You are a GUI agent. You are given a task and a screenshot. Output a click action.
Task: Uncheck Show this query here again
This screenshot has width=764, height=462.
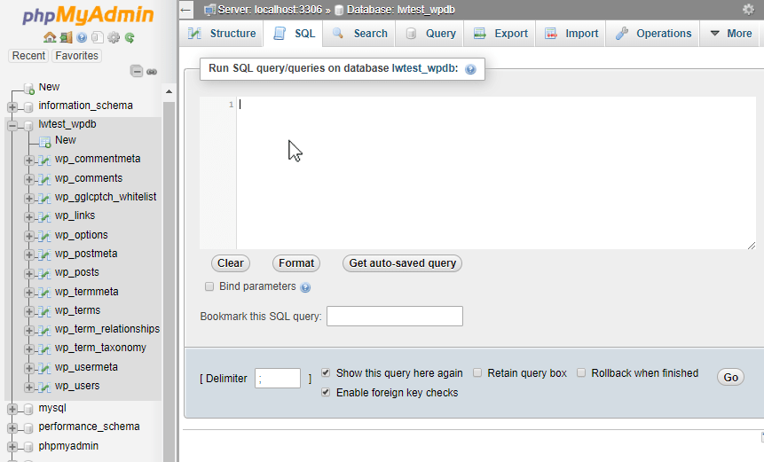coord(326,373)
